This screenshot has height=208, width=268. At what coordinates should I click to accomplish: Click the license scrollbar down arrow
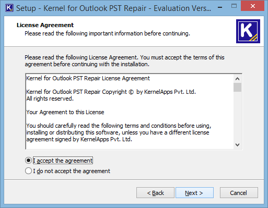coord(237,145)
